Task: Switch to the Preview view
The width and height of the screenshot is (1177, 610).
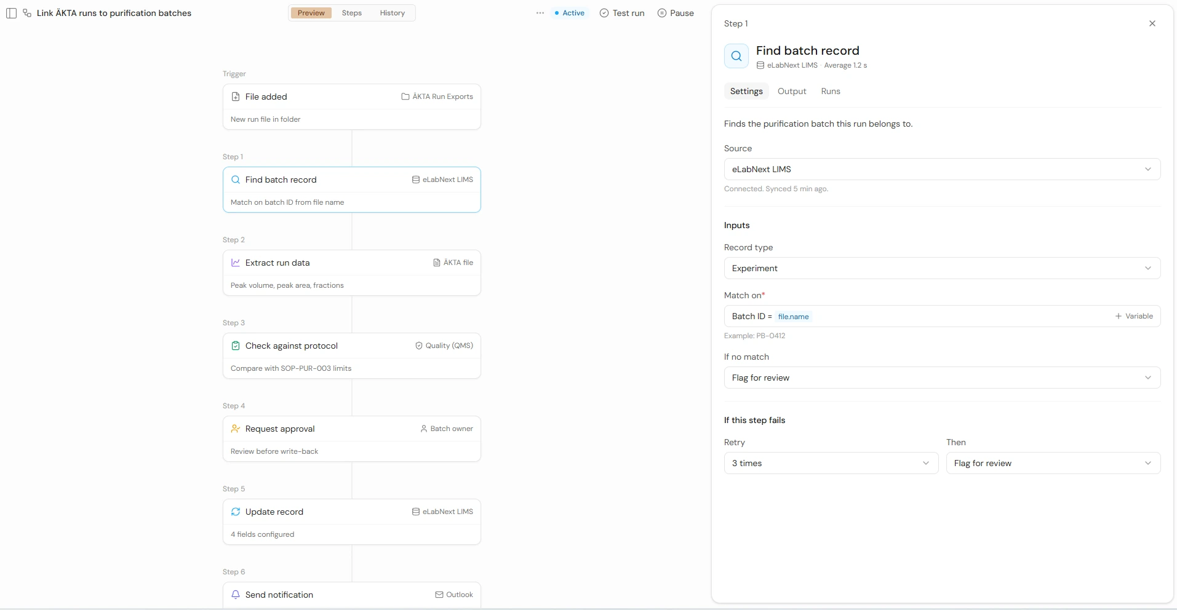Action: (311, 13)
